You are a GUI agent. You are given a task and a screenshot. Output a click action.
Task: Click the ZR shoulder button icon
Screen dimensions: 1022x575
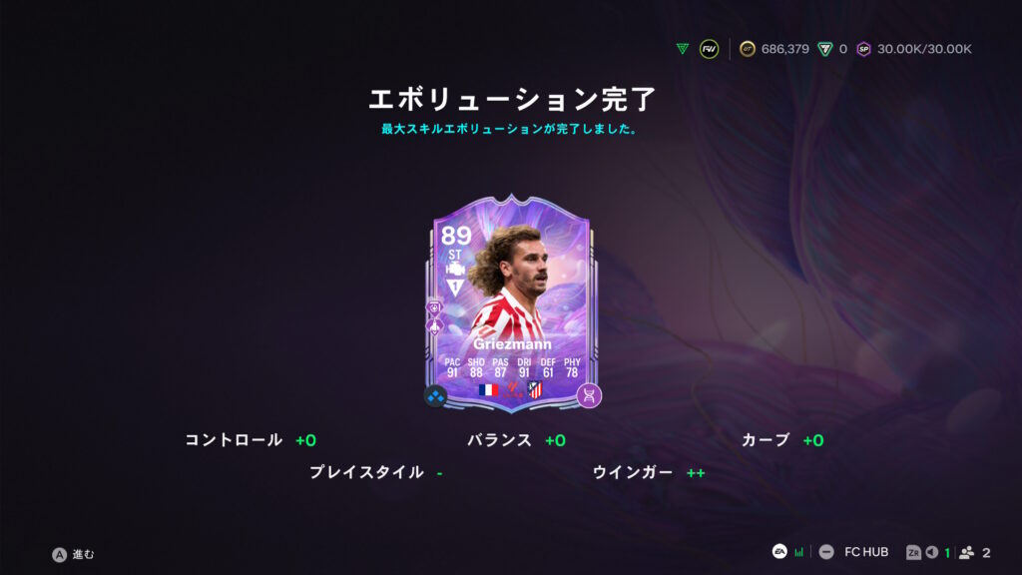pyautogui.click(x=913, y=552)
